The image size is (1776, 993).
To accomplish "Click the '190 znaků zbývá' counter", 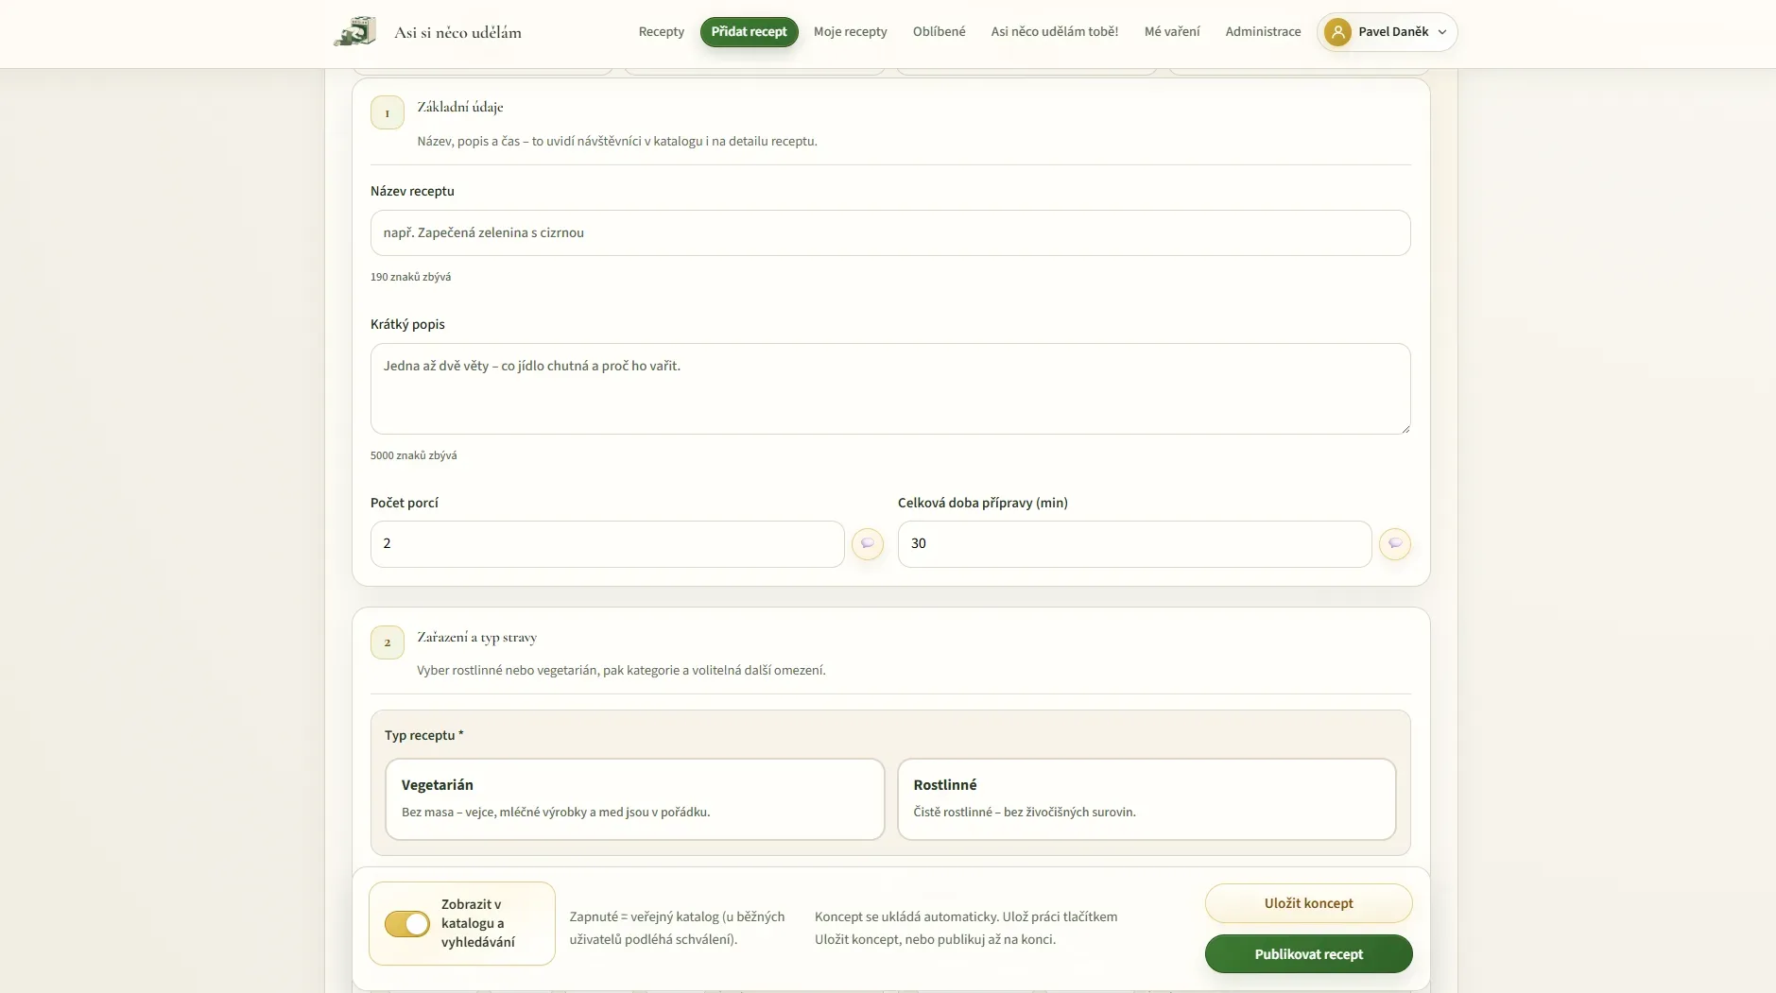I will coord(410,277).
